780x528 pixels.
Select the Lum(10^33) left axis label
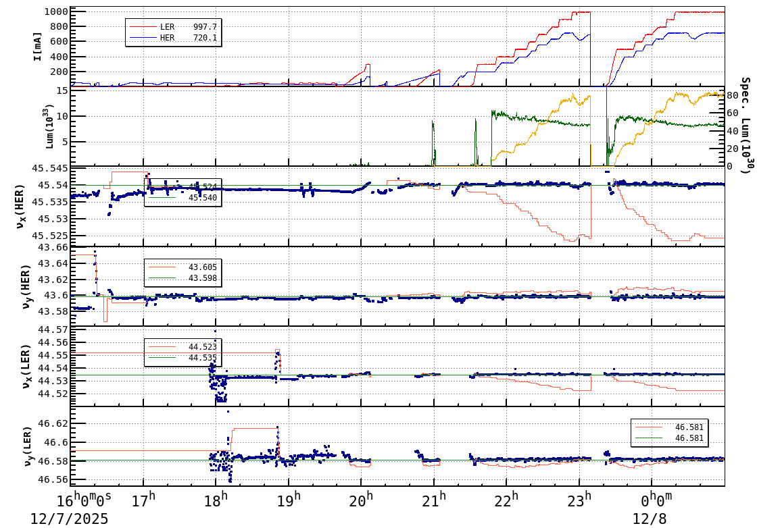pos(47,126)
